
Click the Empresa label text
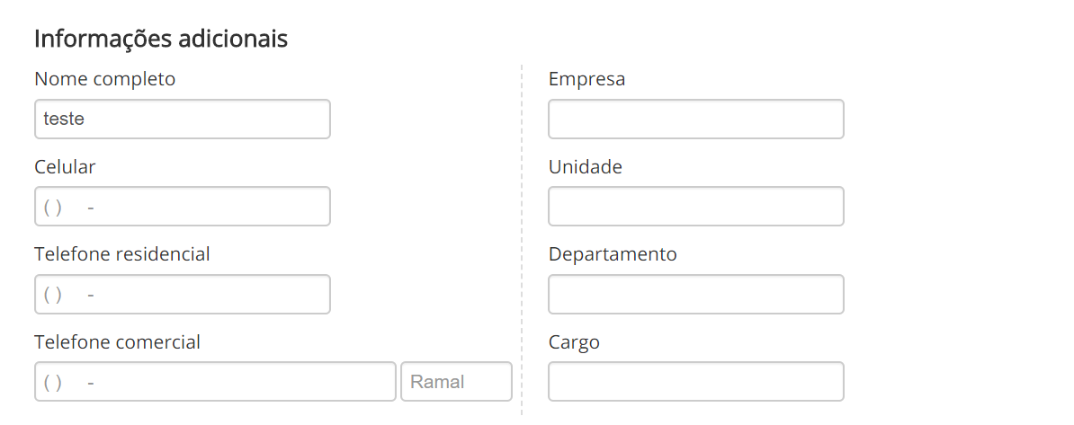click(x=586, y=79)
